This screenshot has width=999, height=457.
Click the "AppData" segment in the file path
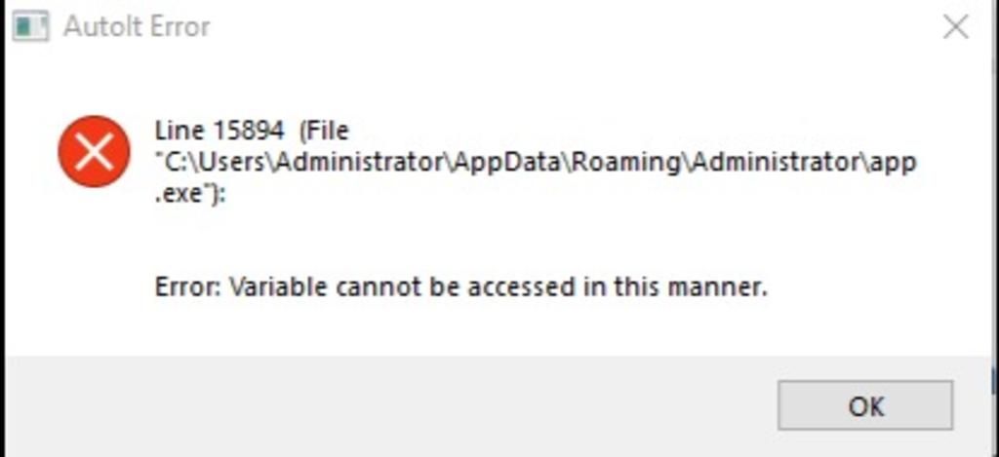(x=508, y=162)
